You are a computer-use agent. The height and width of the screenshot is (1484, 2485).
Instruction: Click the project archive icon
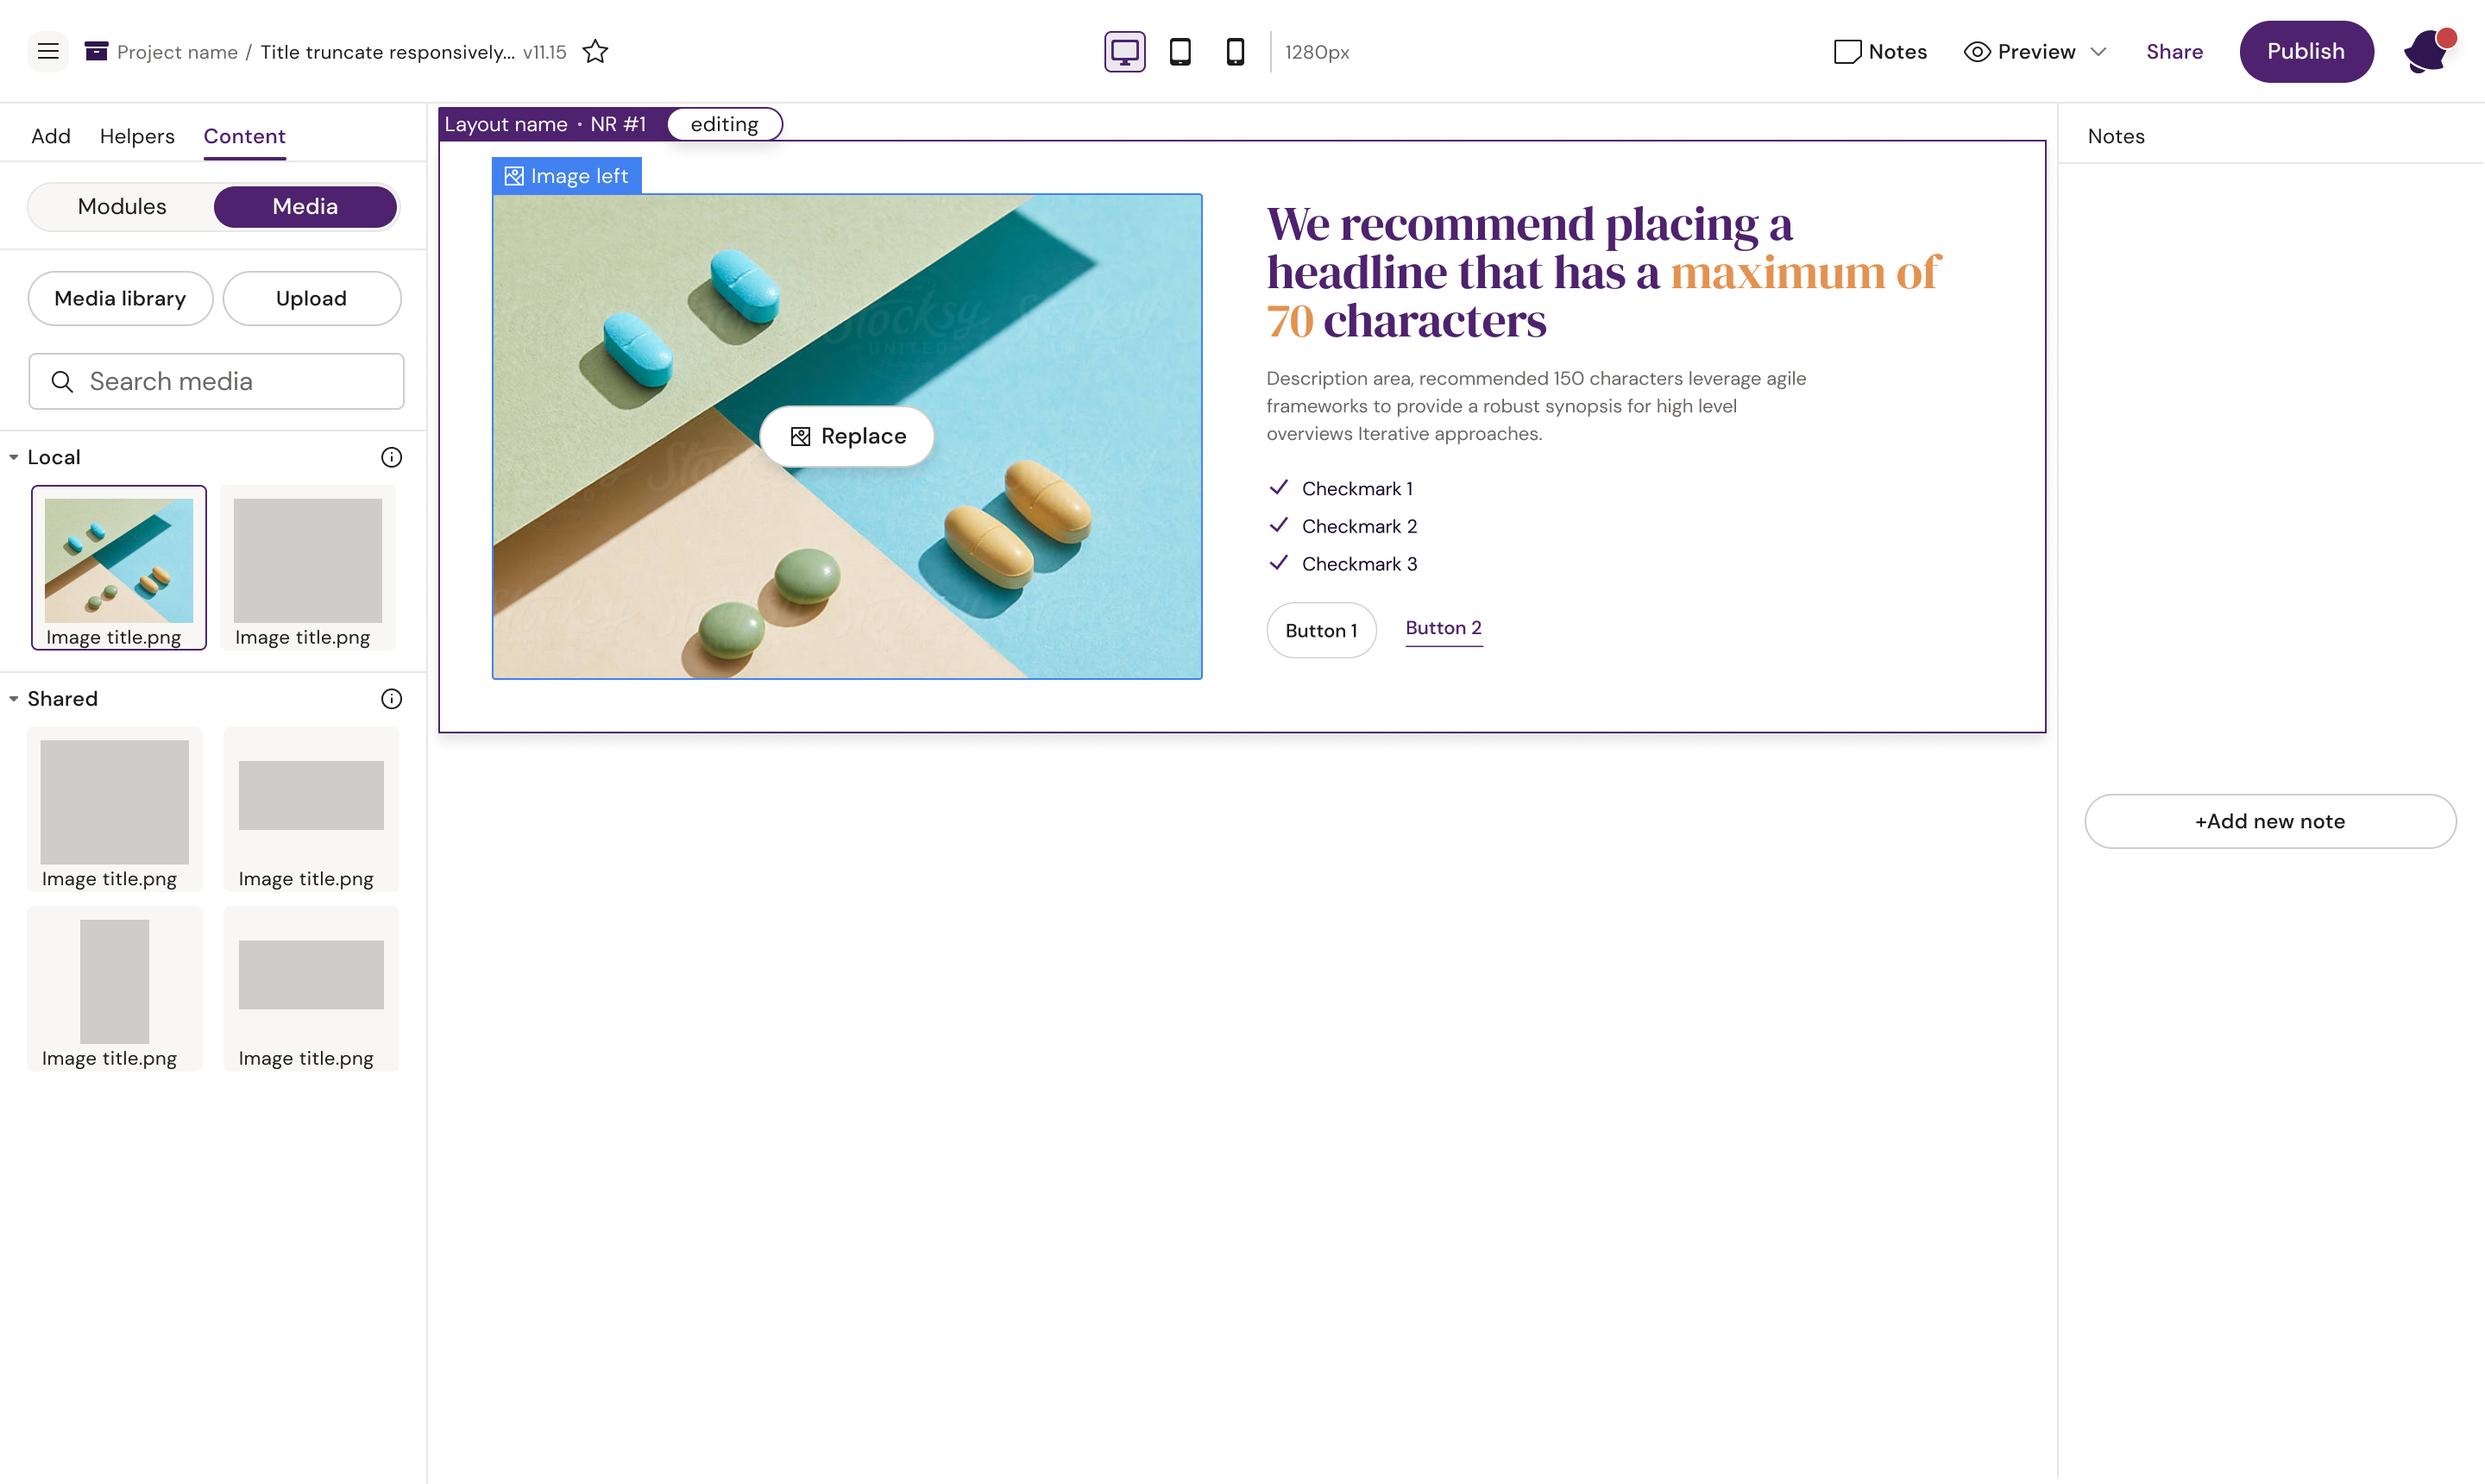coord(96,51)
